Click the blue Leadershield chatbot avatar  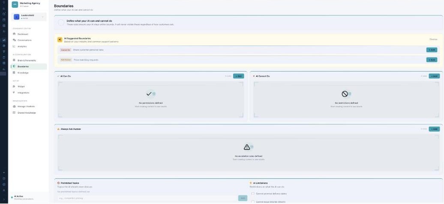[x=17, y=17]
